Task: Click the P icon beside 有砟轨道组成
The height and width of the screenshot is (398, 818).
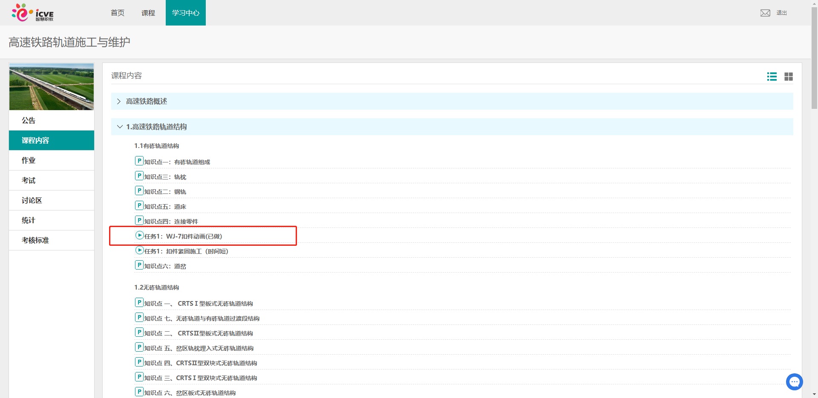Action: click(139, 161)
